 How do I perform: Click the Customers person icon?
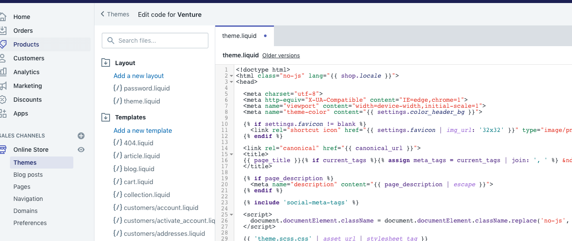(3, 58)
